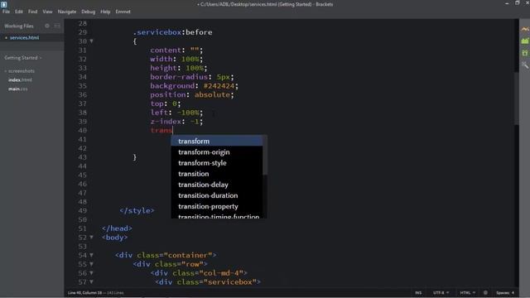Click the Brackets app logo icon
Image resolution: width=530 pixels, height=298 pixels.
pyautogui.click(x=3, y=4)
